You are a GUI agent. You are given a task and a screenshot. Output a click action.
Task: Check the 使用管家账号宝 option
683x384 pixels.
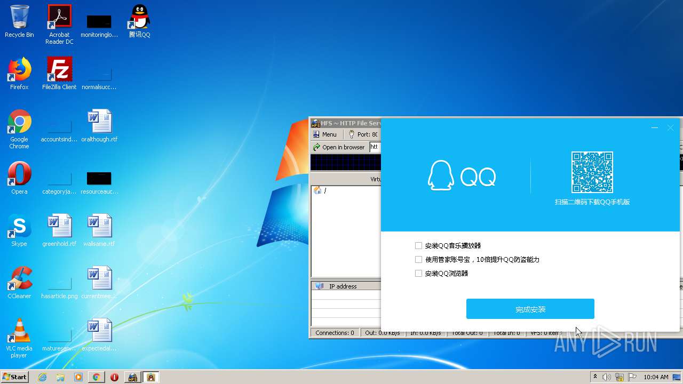(418, 260)
